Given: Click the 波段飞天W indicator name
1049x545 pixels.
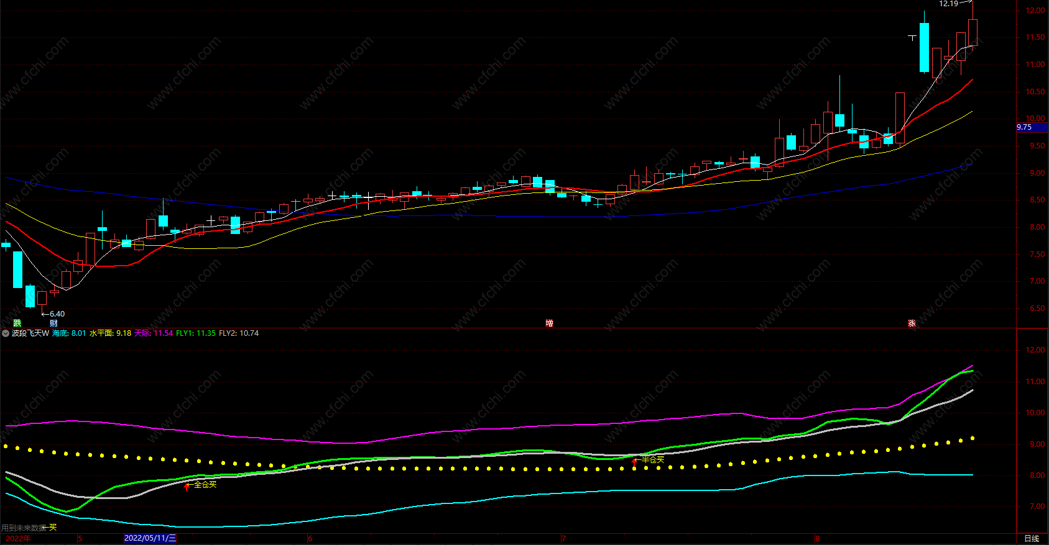Looking at the screenshot, I should 30,333.
